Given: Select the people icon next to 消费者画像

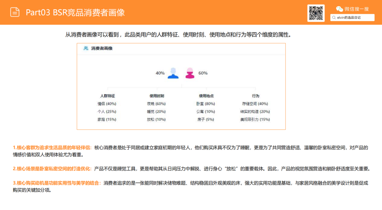Looking at the screenshot, I should (x=85, y=49).
